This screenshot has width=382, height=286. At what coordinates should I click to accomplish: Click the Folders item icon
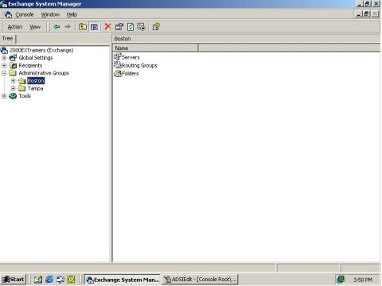[118, 73]
